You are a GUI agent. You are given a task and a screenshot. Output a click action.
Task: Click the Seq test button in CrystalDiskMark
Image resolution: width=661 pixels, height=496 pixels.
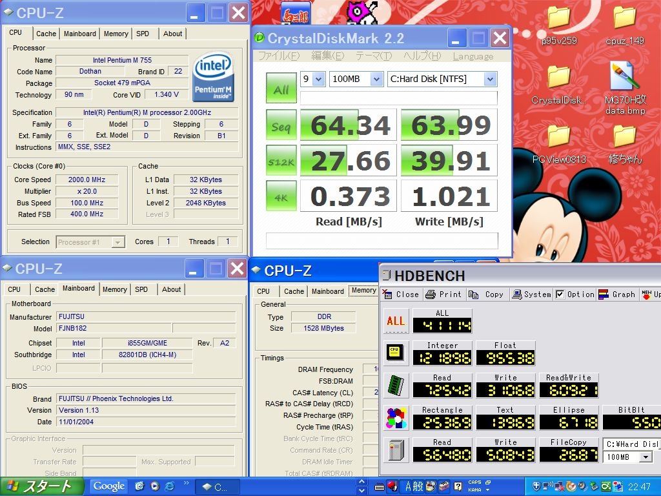[x=281, y=125]
